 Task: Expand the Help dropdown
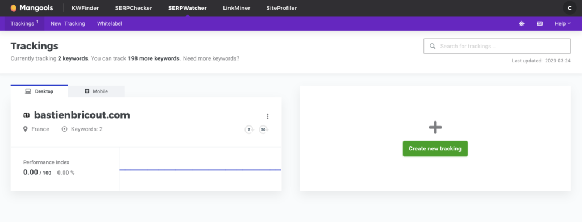tap(563, 23)
